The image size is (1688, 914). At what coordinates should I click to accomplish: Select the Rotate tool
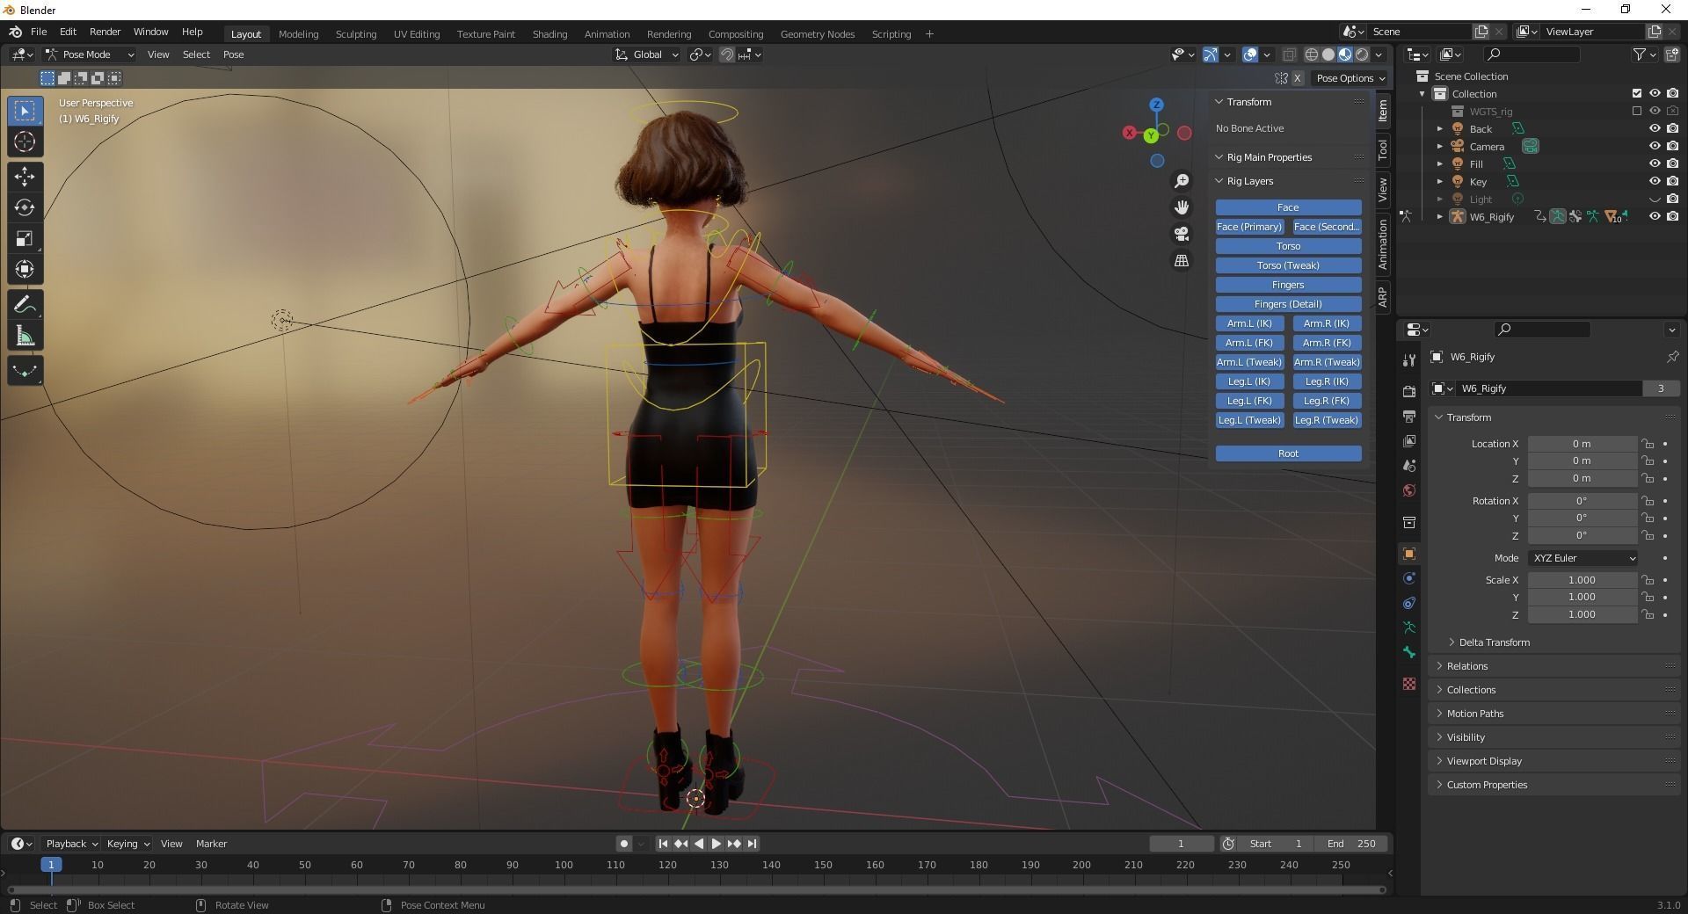(25, 207)
